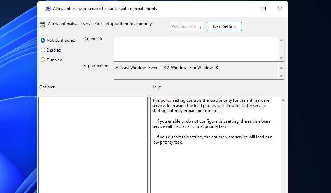Go to the Next Setting

coord(224,26)
